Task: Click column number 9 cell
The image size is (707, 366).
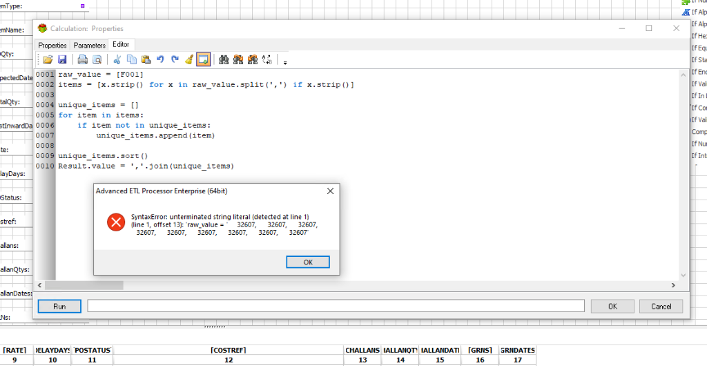Action: (x=15, y=360)
